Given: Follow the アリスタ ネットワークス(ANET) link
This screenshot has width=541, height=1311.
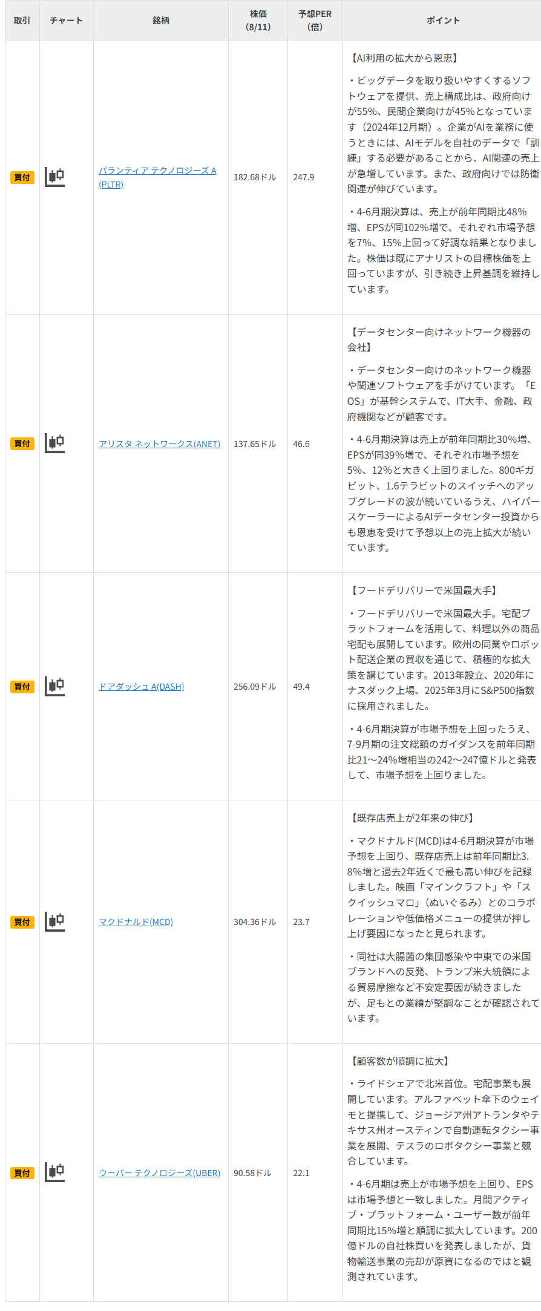Looking at the screenshot, I should (x=159, y=444).
